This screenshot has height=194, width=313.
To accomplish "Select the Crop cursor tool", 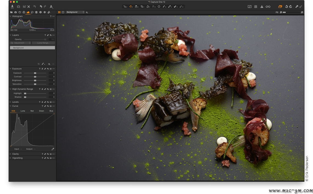I will click(x=142, y=7).
